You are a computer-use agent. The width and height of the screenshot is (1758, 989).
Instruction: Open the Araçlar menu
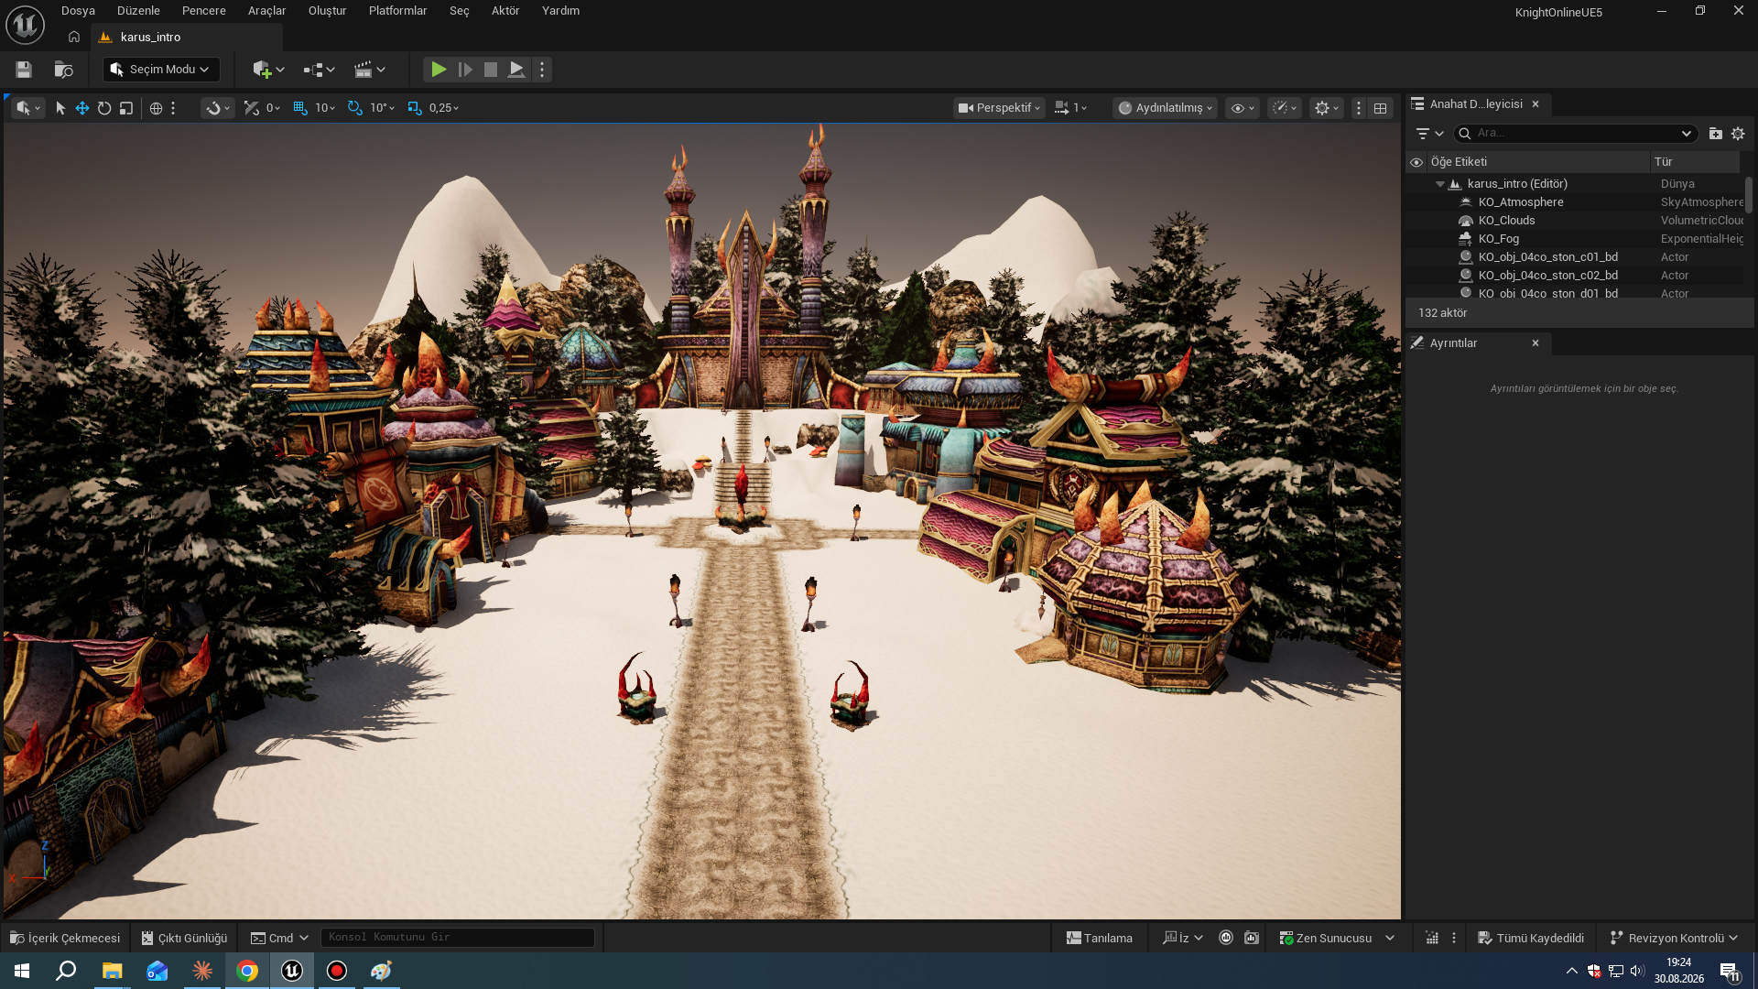click(266, 11)
